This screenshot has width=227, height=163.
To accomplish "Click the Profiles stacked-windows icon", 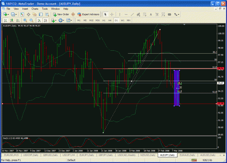I will 13,14.
